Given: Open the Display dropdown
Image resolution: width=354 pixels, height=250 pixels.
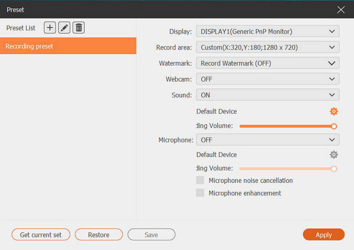Looking at the screenshot, I should pos(268,31).
